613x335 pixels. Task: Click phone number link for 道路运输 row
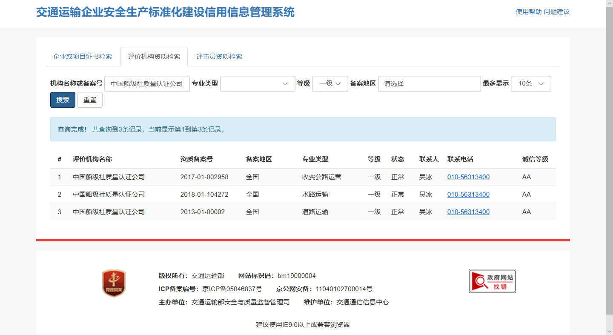pyautogui.click(x=468, y=212)
